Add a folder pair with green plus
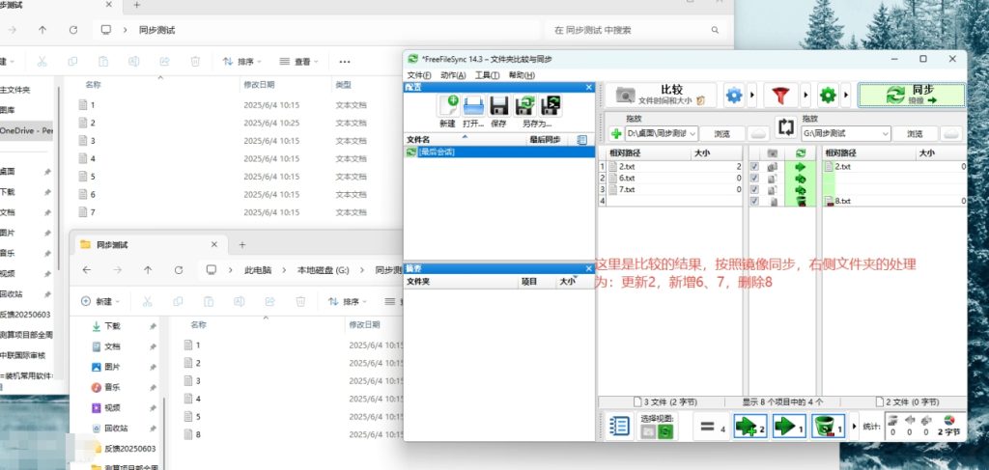The image size is (989, 470). click(616, 133)
